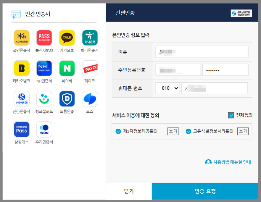Click the 본인인증 정보 입력 heading
Image resolution: width=261 pixels, height=202 pixels.
click(x=131, y=35)
